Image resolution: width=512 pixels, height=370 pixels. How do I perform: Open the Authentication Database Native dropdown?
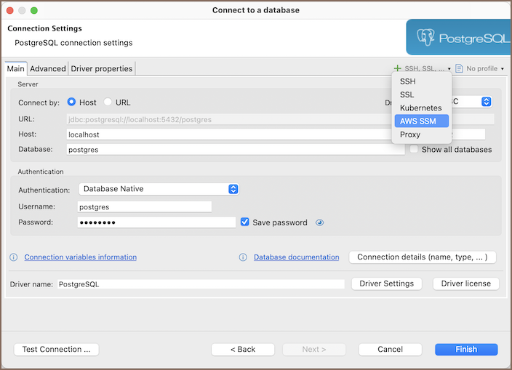pyautogui.click(x=159, y=189)
